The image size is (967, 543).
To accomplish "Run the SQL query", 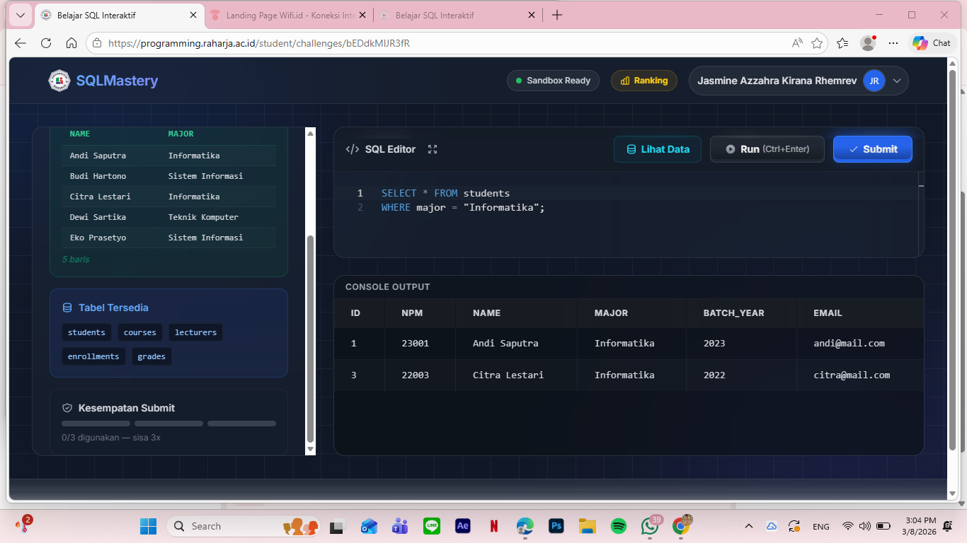I will coord(767,149).
